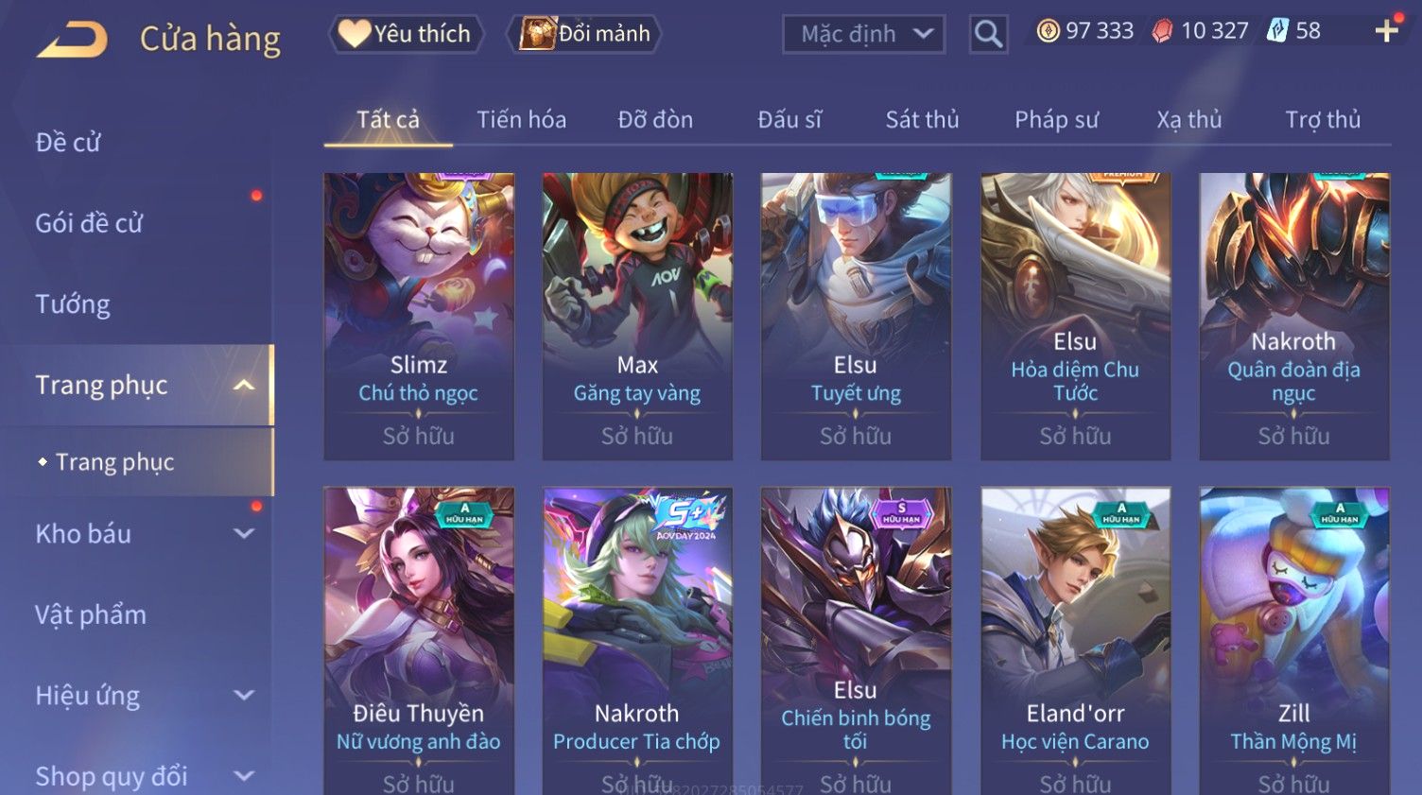Tap the blue voucher currency icon
Viewport: 1422px width, 795px height.
tap(1277, 31)
